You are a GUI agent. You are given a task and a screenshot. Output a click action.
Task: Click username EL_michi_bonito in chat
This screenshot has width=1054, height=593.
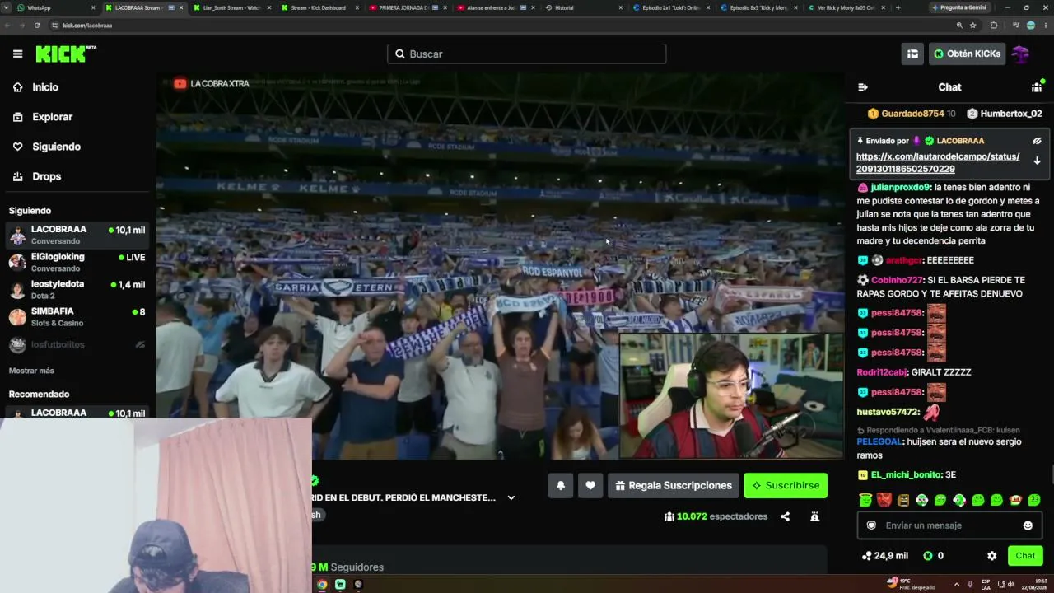(x=907, y=474)
